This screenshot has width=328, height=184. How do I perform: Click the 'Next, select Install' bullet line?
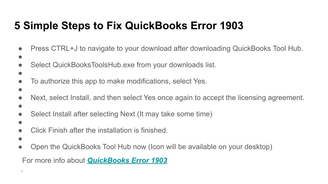[x=167, y=98]
